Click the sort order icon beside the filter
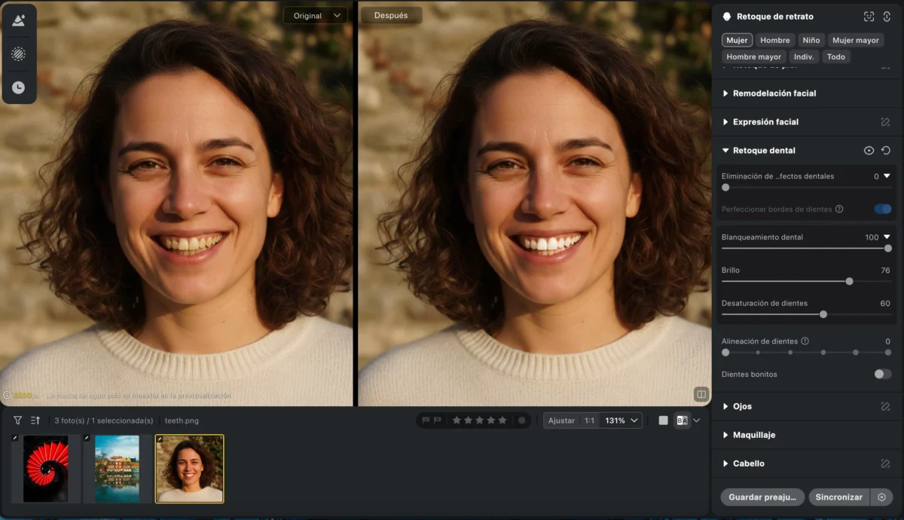 click(35, 421)
